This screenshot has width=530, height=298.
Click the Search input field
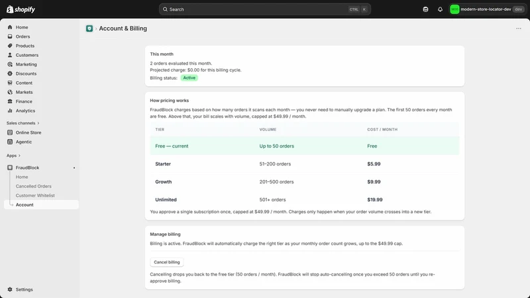point(264,9)
